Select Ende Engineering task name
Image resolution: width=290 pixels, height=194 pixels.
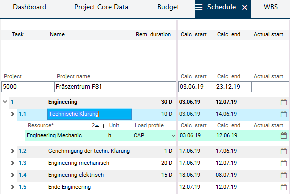click(x=69, y=187)
